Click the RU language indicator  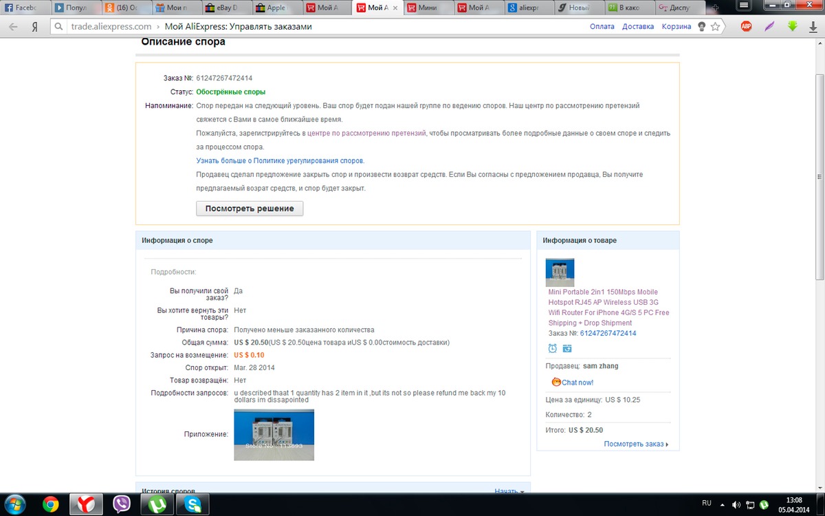point(707,504)
